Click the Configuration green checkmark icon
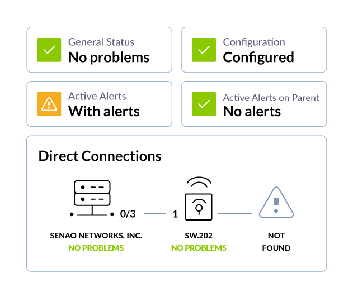 (x=204, y=50)
